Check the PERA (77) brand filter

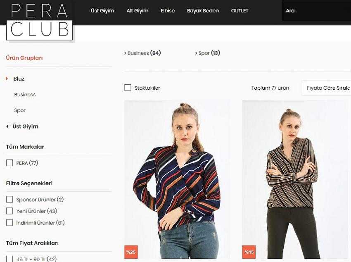(x=9, y=163)
